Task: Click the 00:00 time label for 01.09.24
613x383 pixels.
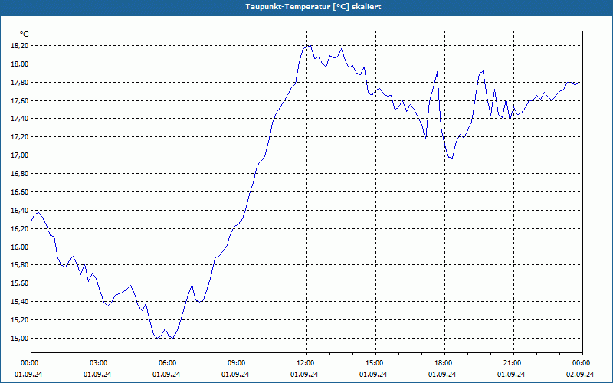Action: click(28, 363)
